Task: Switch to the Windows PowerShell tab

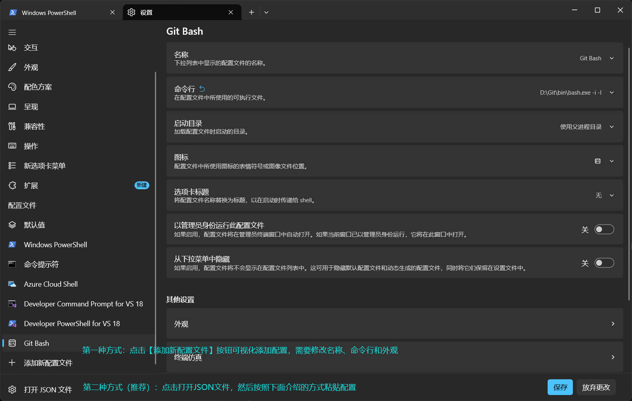Action: pos(63,13)
